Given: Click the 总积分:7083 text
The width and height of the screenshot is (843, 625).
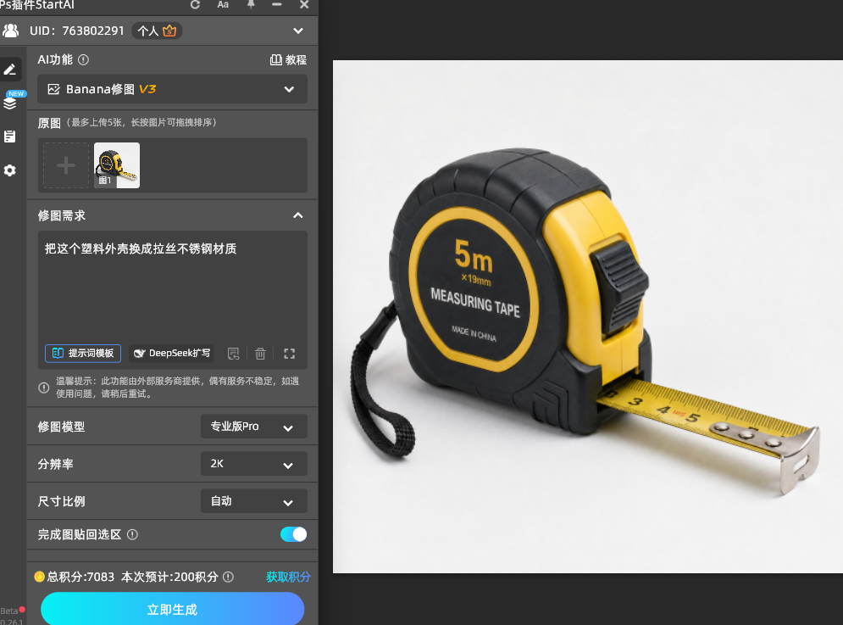Looking at the screenshot, I should pos(80,578).
